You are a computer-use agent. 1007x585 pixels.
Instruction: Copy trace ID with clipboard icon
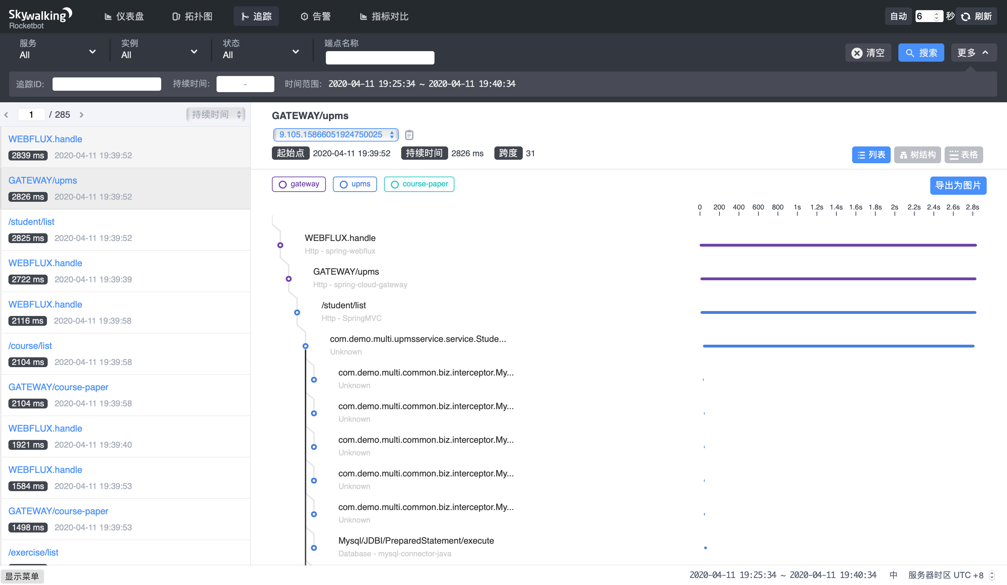point(409,135)
